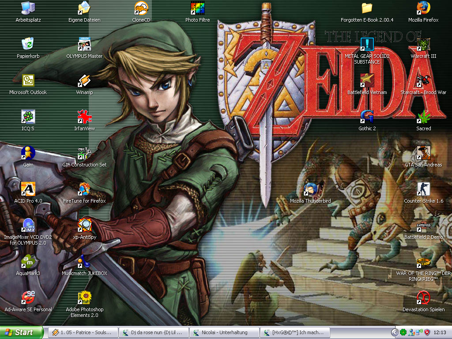Click the ICQ flower tray icon
The height and width of the screenshot is (339, 452).
(x=403, y=332)
